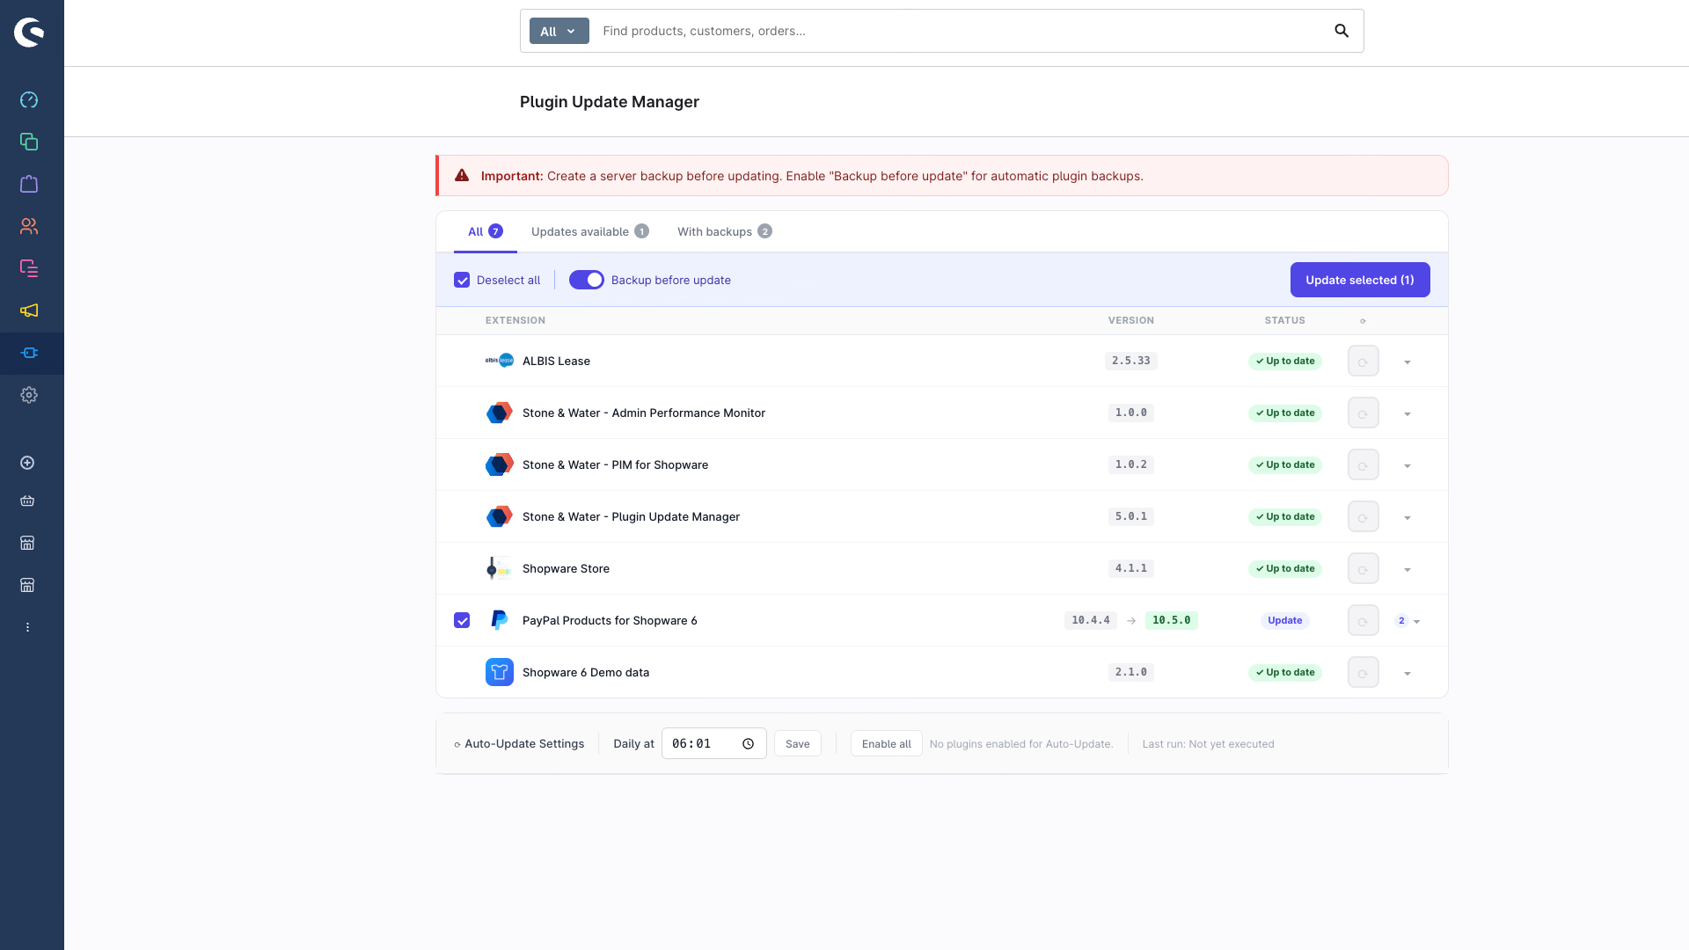Open the second storefront sales channel icon
This screenshot has height=950, width=1689.
coord(27,585)
